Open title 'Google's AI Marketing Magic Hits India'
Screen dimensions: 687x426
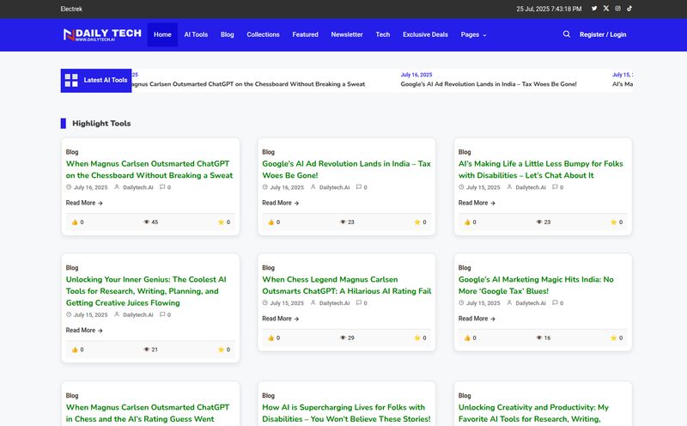(536, 285)
